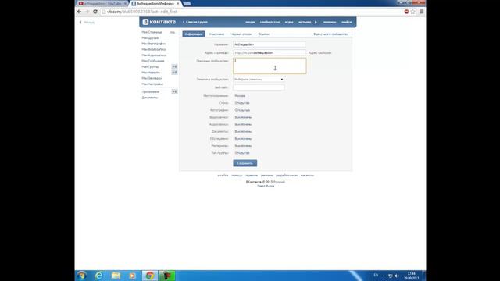Image resolution: width=500 pixels, height=281 pixels.
Task: Switch to the Участники tab
Action: [x=216, y=34]
